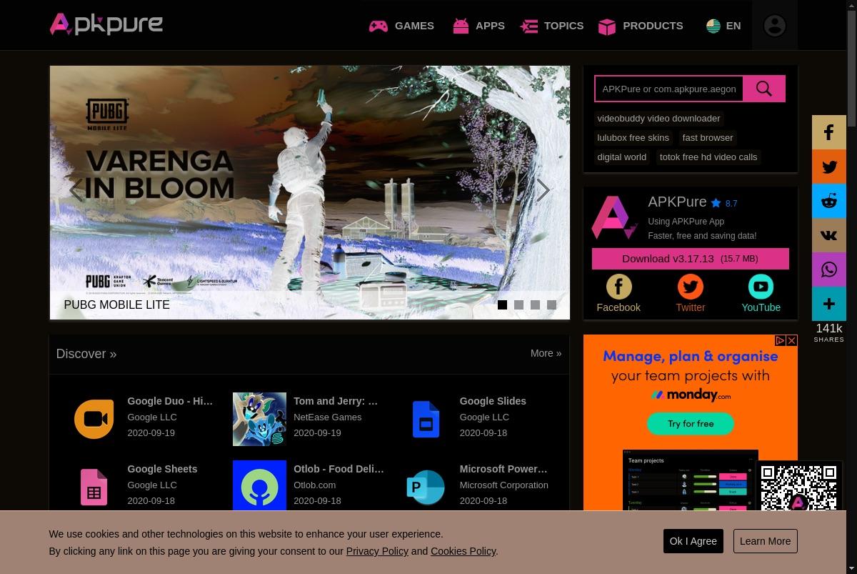Open APKPure YouTube channel icon

coord(761,287)
